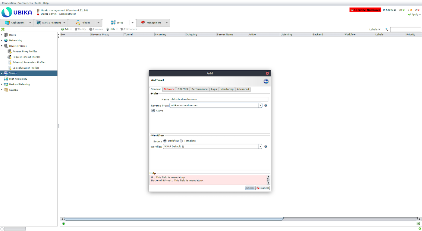Expand the SSL/TLS tree node
The image size is (422, 231).
[x=2, y=90]
